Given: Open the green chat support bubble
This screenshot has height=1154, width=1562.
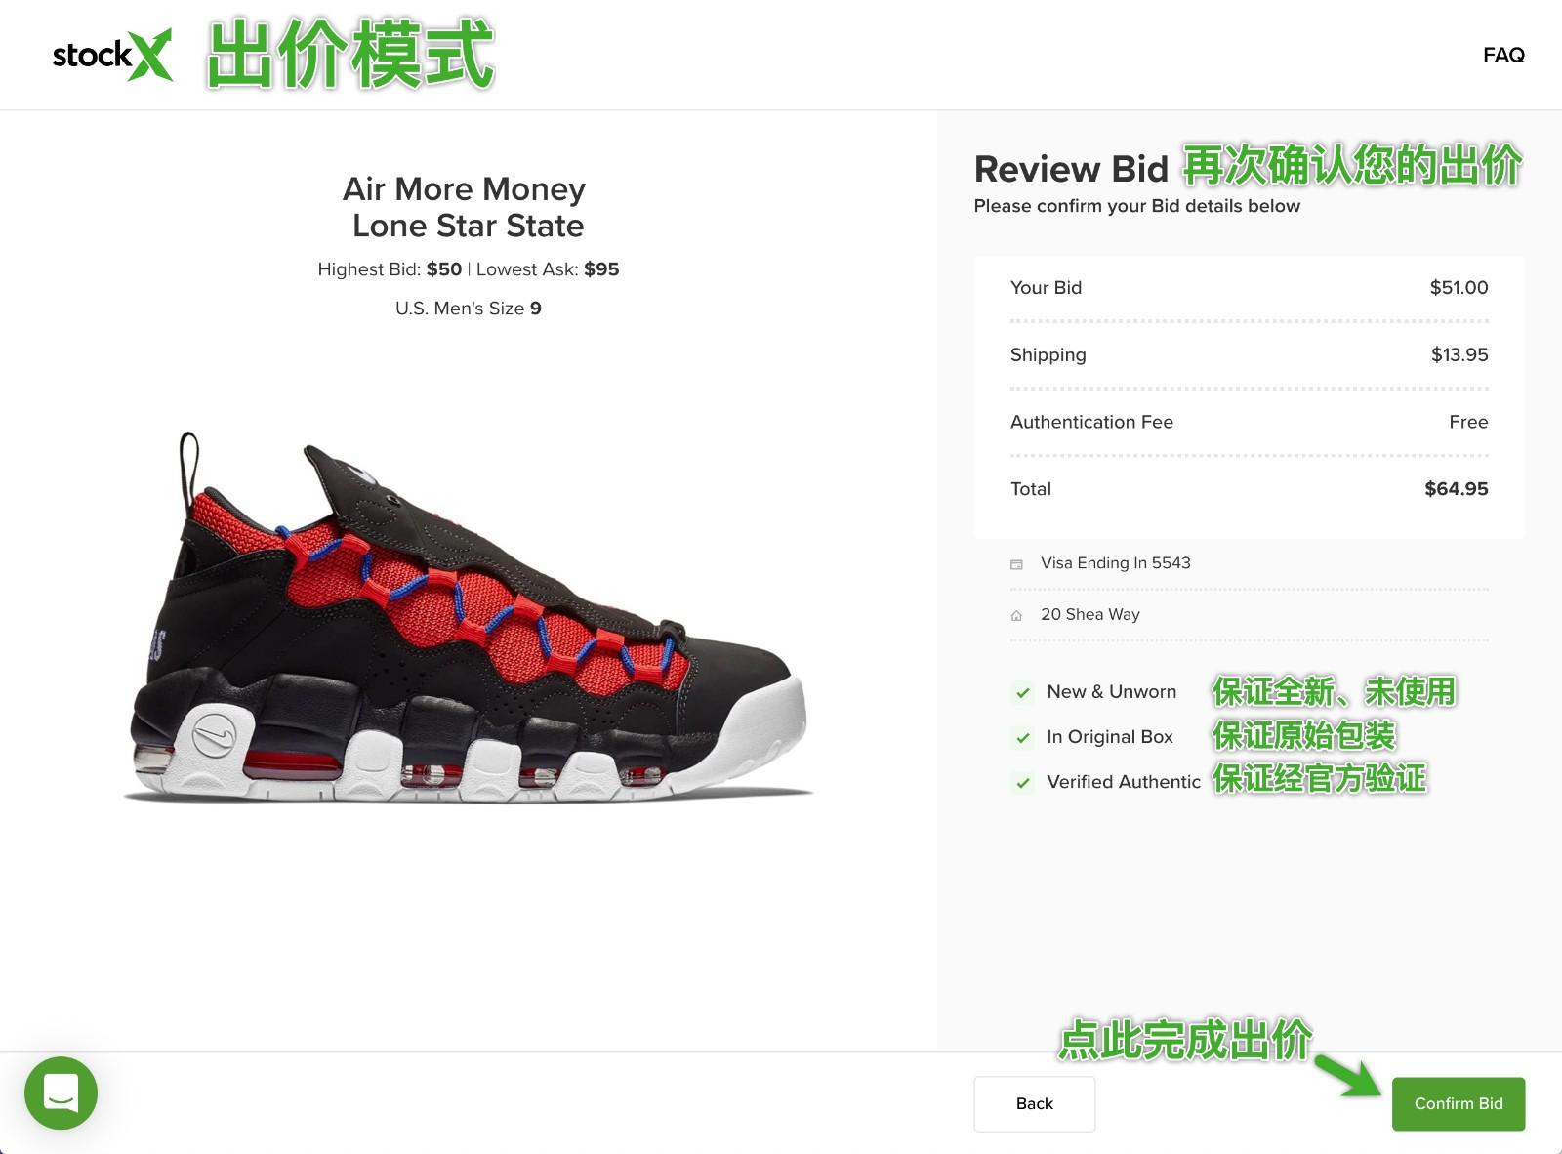Looking at the screenshot, I should [61, 1092].
